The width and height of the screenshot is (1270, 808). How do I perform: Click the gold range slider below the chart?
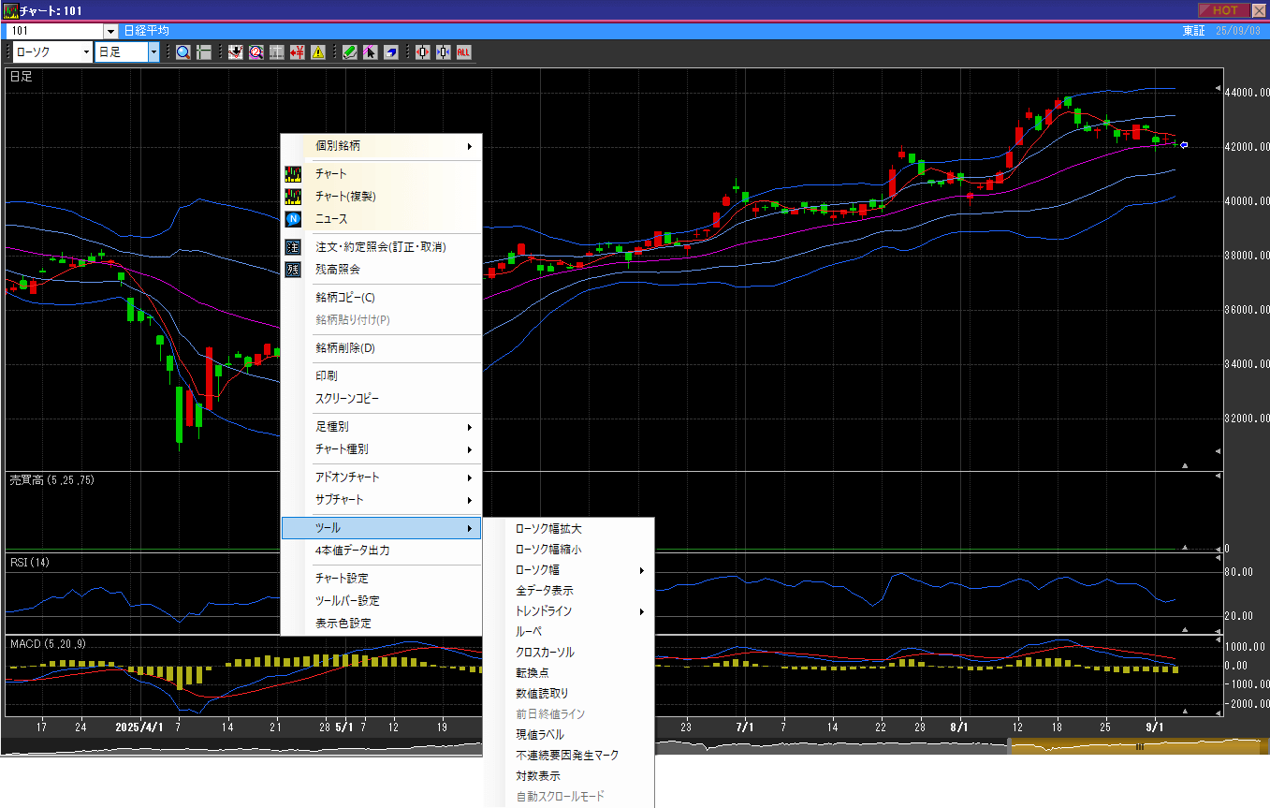[1139, 746]
